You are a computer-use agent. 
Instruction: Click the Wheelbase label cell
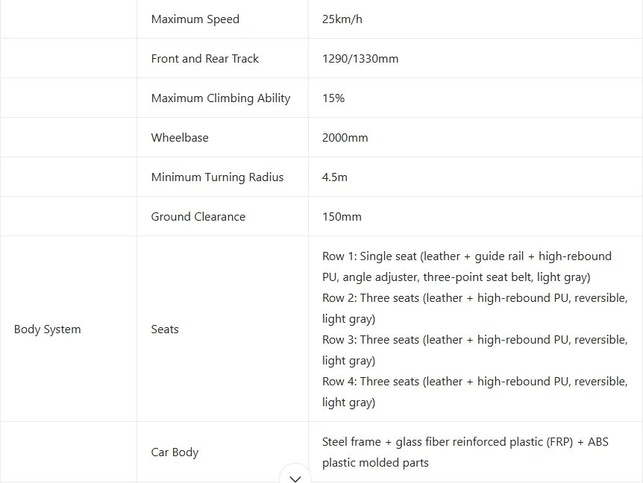(x=180, y=138)
